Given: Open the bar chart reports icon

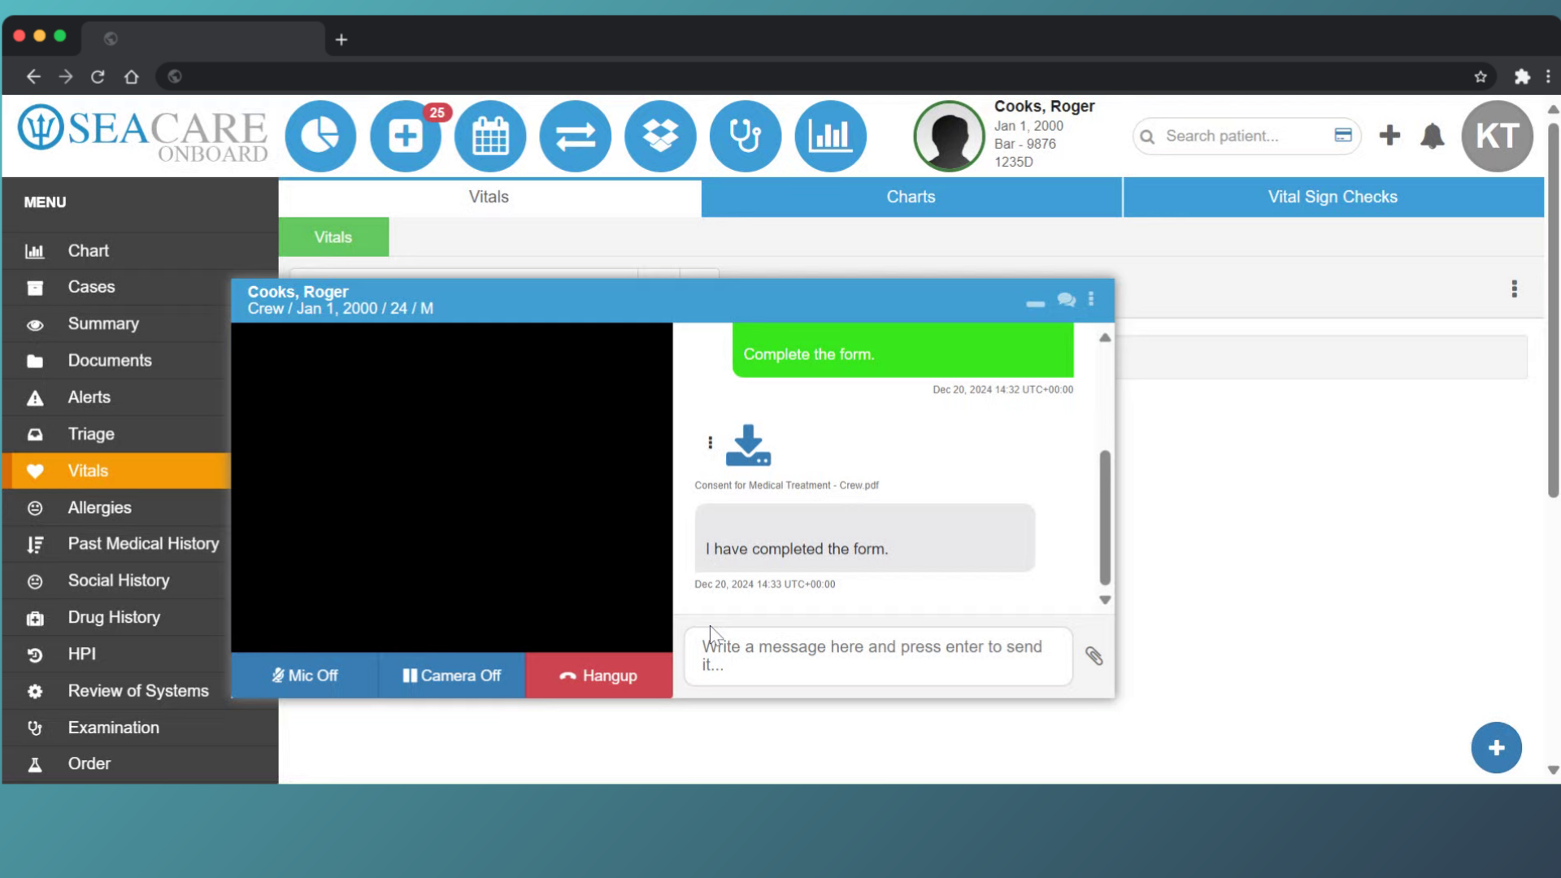Looking at the screenshot, I should tap(830, 136).
